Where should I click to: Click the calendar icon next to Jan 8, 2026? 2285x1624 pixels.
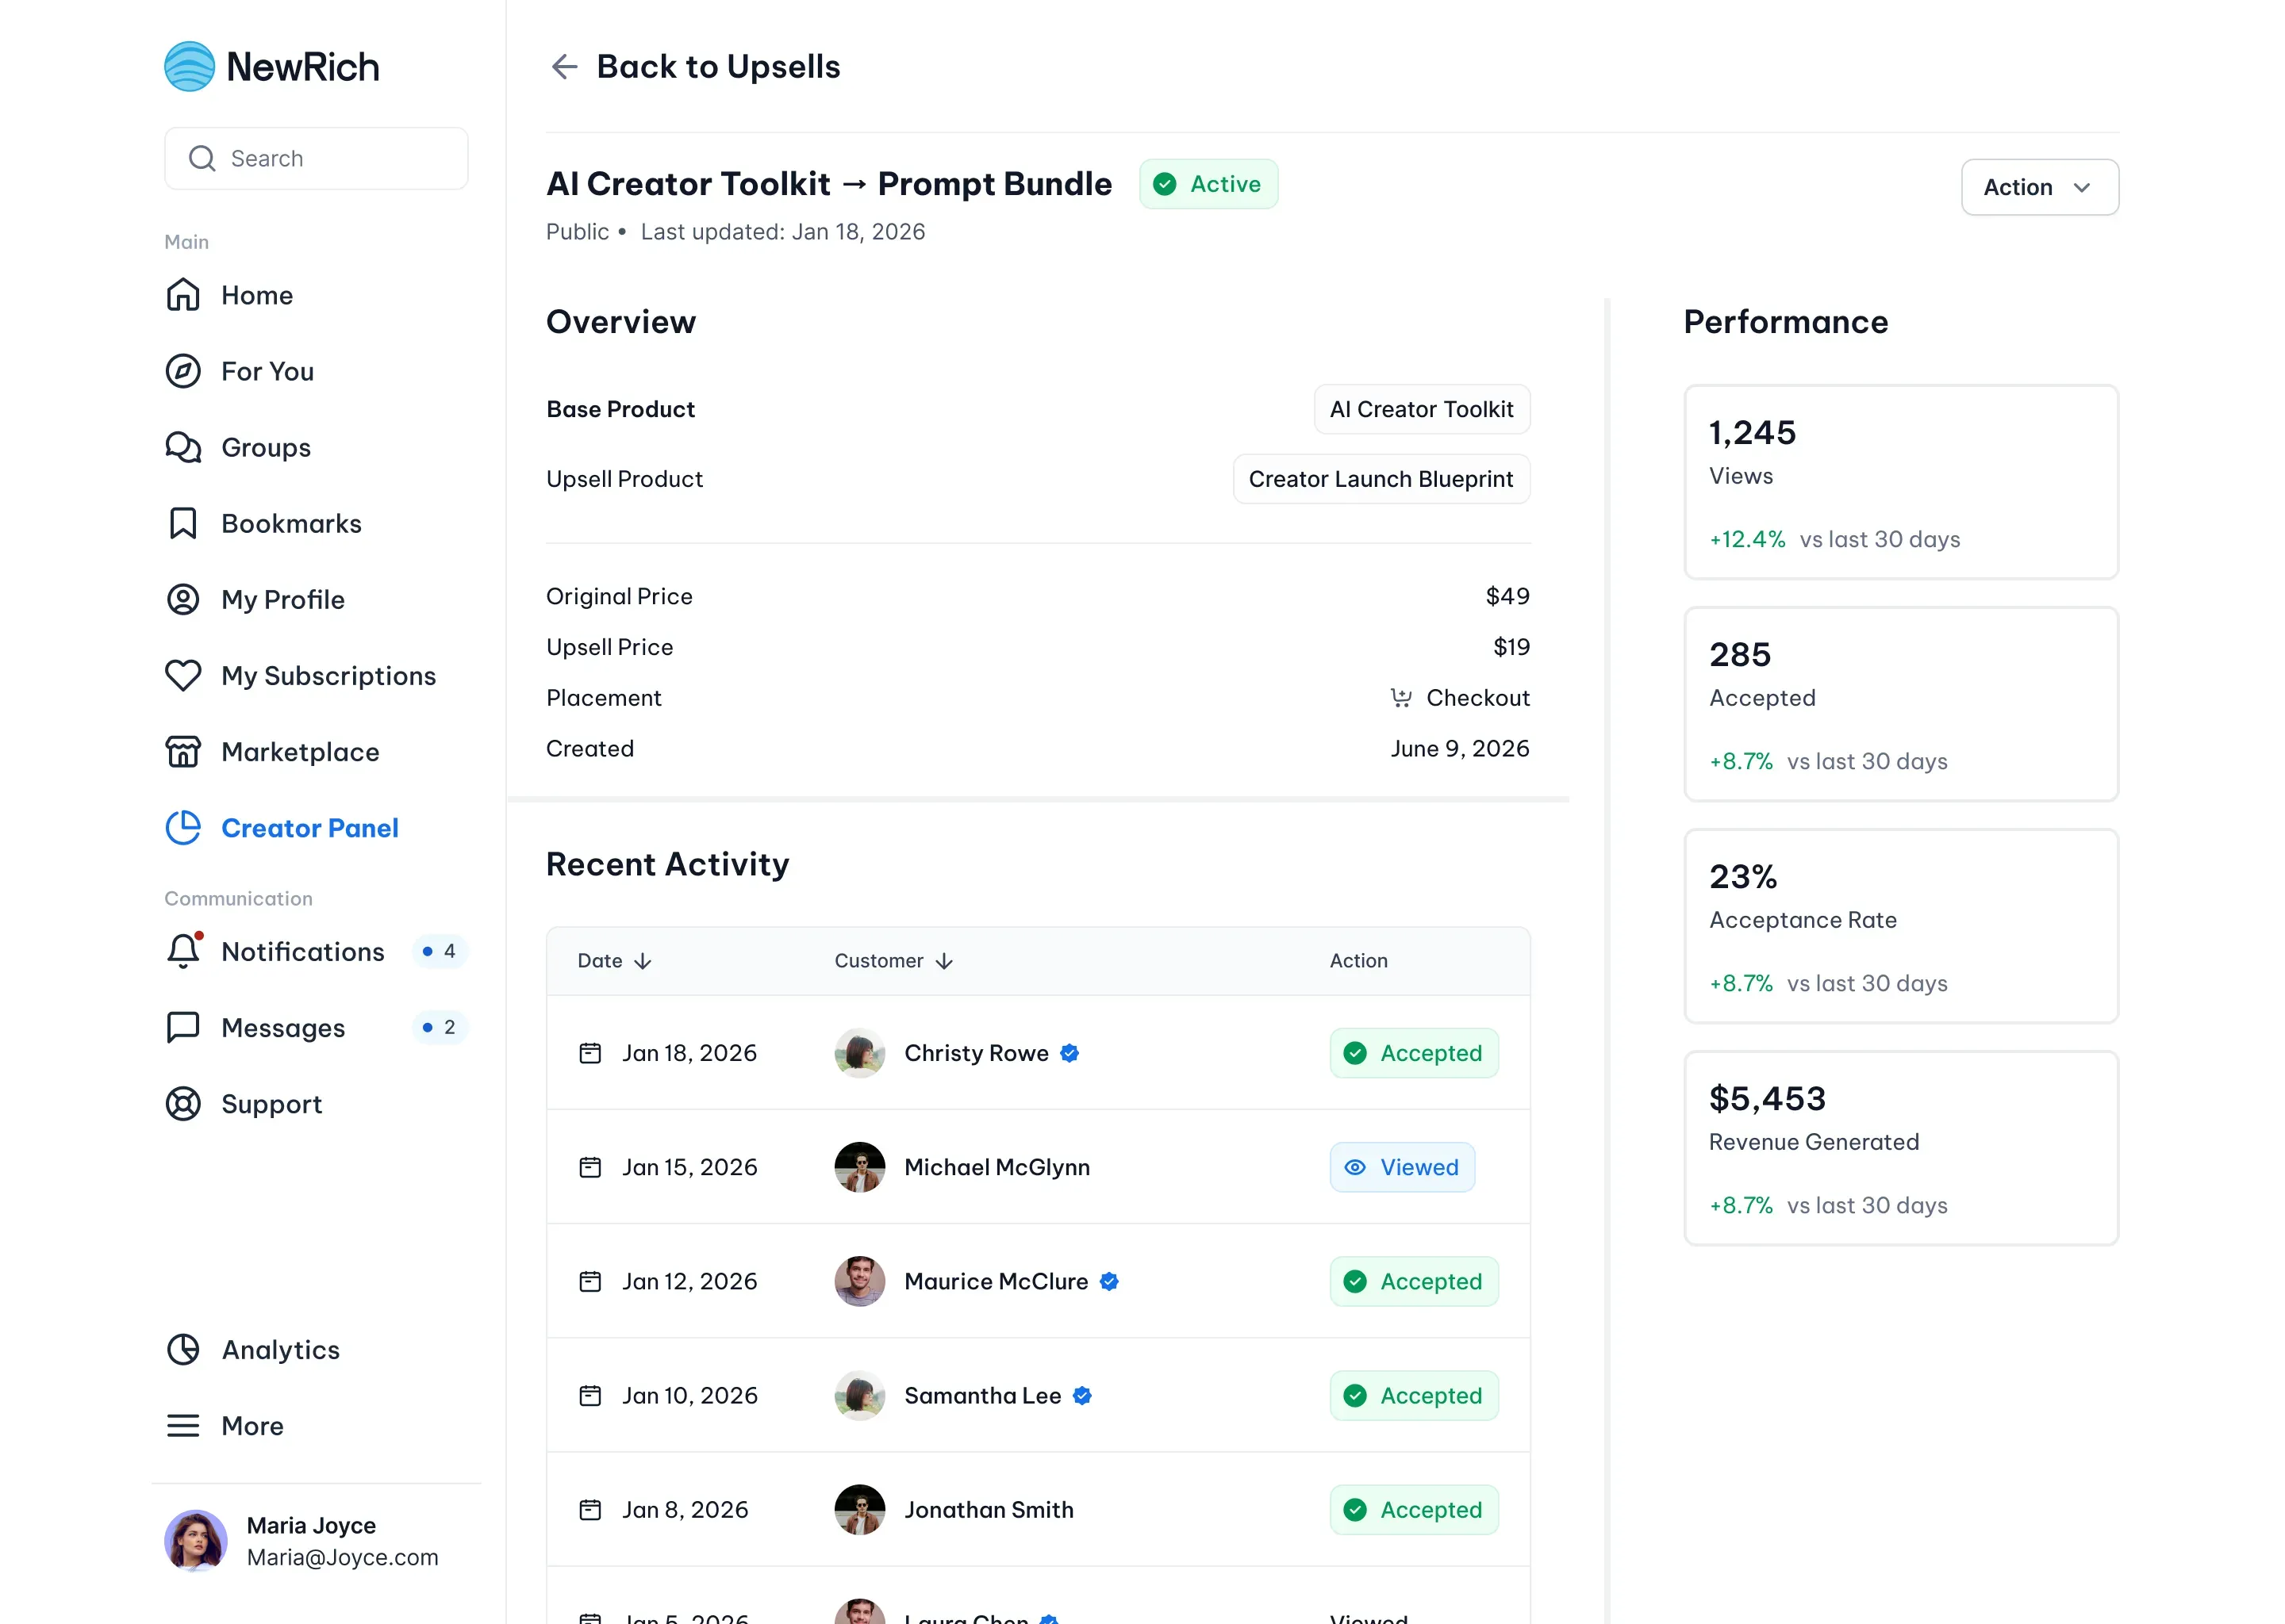(x=590, y=1509)
